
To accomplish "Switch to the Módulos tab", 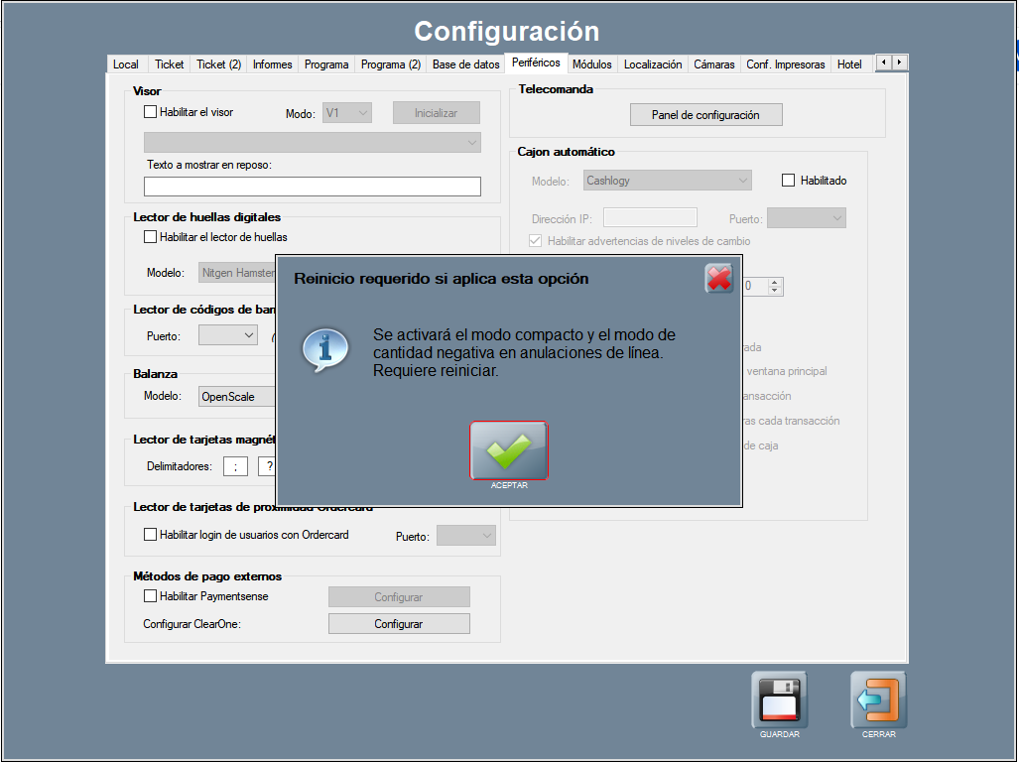I will (591, 64).
